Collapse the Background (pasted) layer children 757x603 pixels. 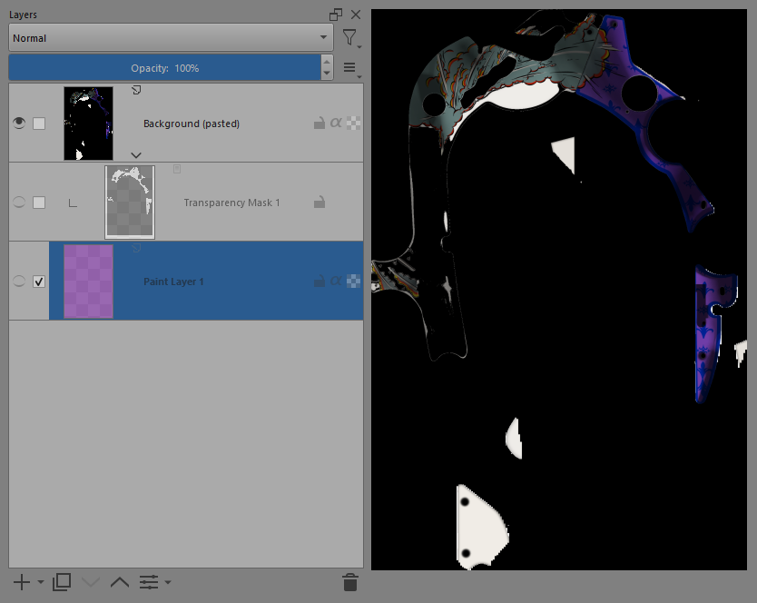pos(136,154)
